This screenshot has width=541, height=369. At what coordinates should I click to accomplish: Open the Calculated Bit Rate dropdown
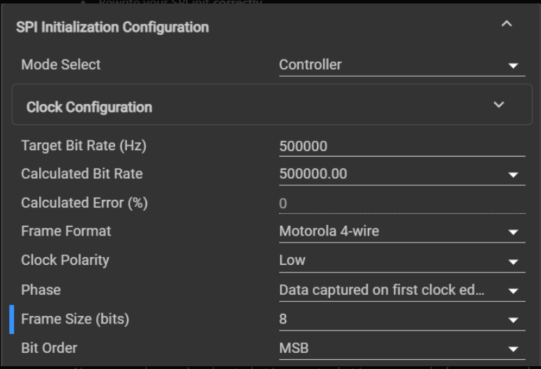pyautogui.click(x=513, y=175)
